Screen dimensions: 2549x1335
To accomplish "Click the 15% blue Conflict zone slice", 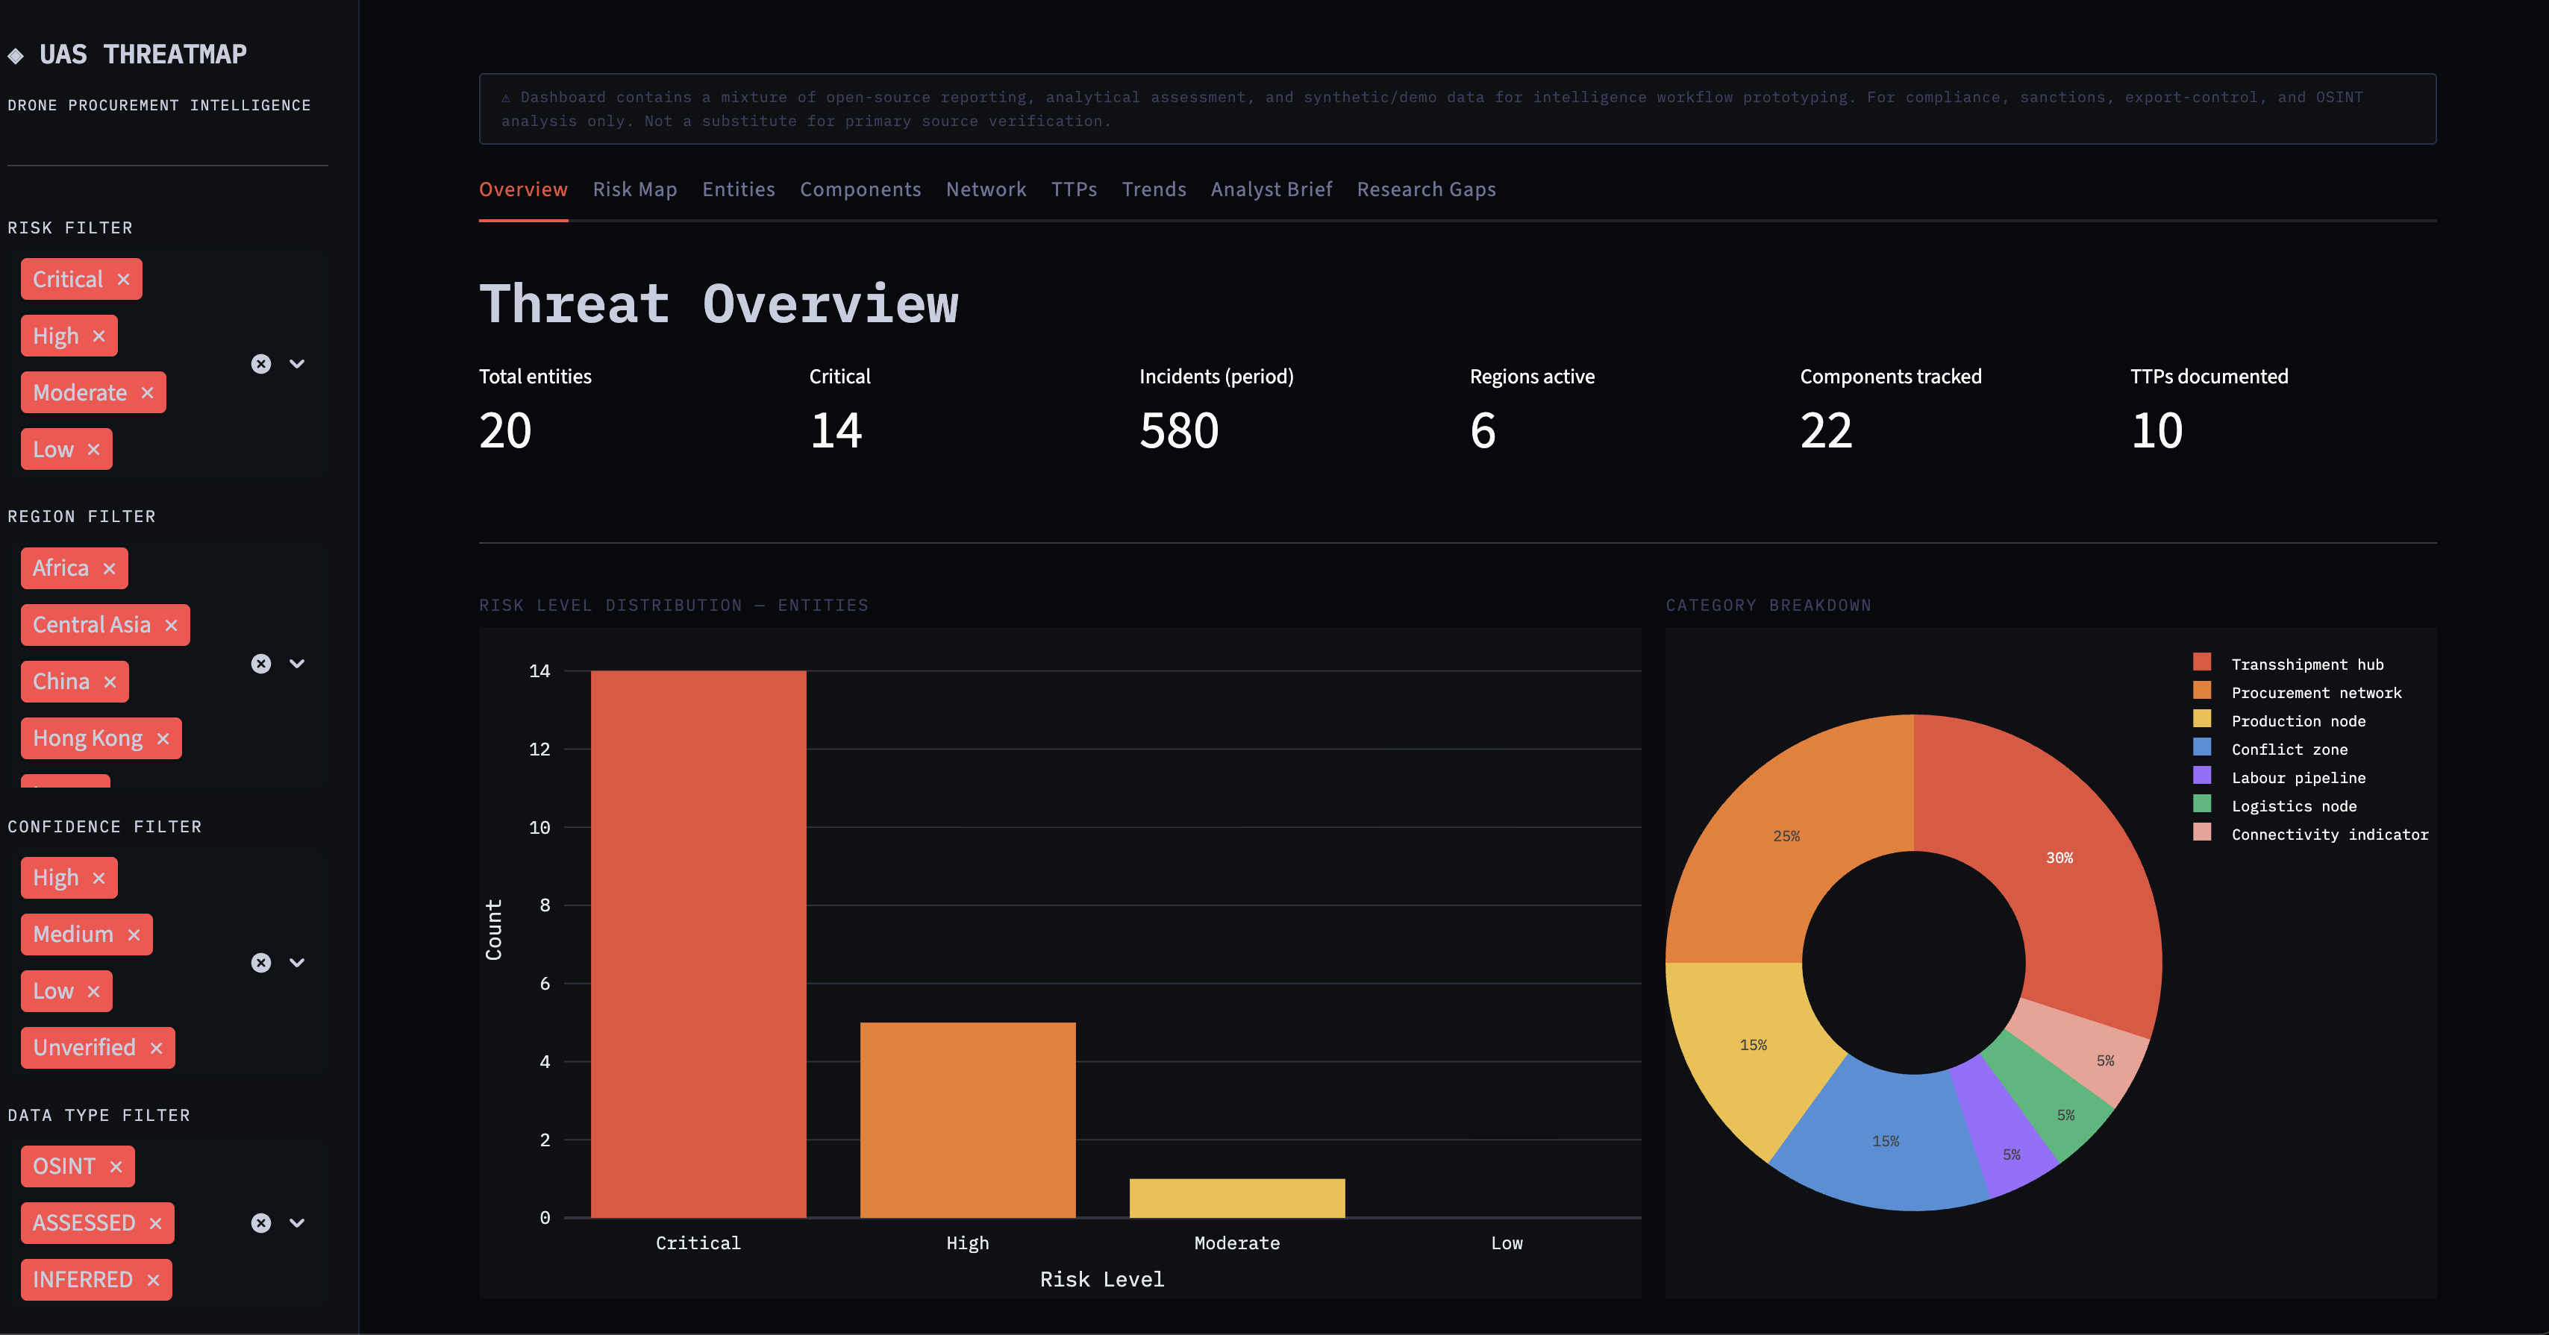I will pos(1886,1141).
